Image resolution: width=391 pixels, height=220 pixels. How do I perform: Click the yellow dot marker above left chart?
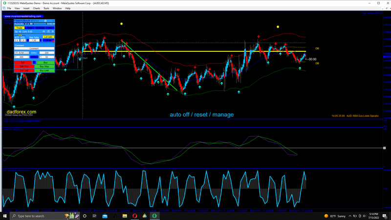[121, 23]
